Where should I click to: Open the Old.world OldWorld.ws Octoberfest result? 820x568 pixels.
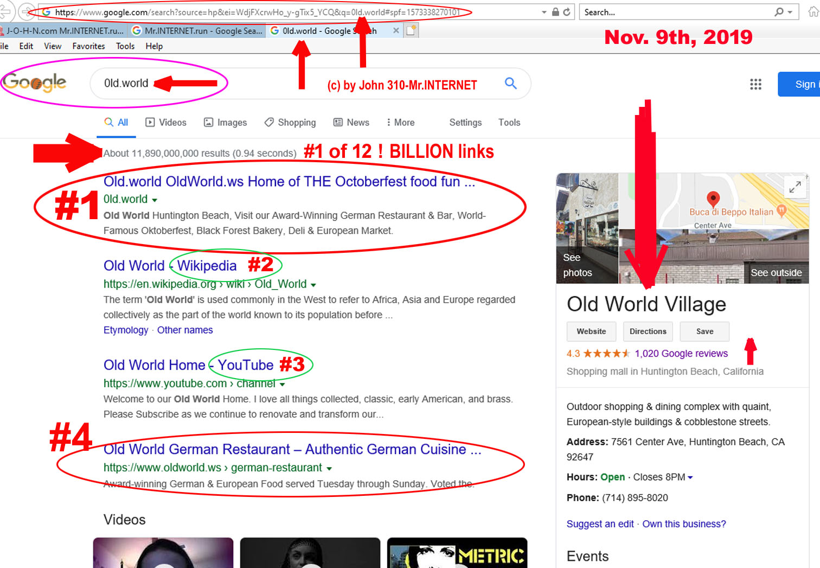(x=289, y=181)
